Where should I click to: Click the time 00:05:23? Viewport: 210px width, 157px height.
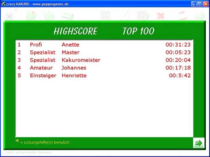[178, 52]
